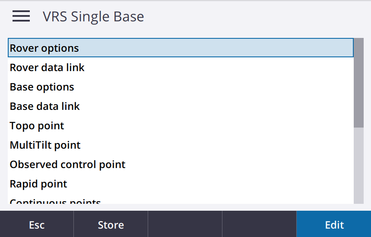Tap the blue Edit button

pos(334,224)
